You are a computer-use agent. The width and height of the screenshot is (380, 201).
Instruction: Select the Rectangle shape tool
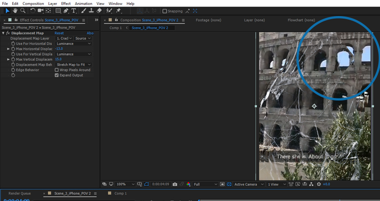click(58, 11)
